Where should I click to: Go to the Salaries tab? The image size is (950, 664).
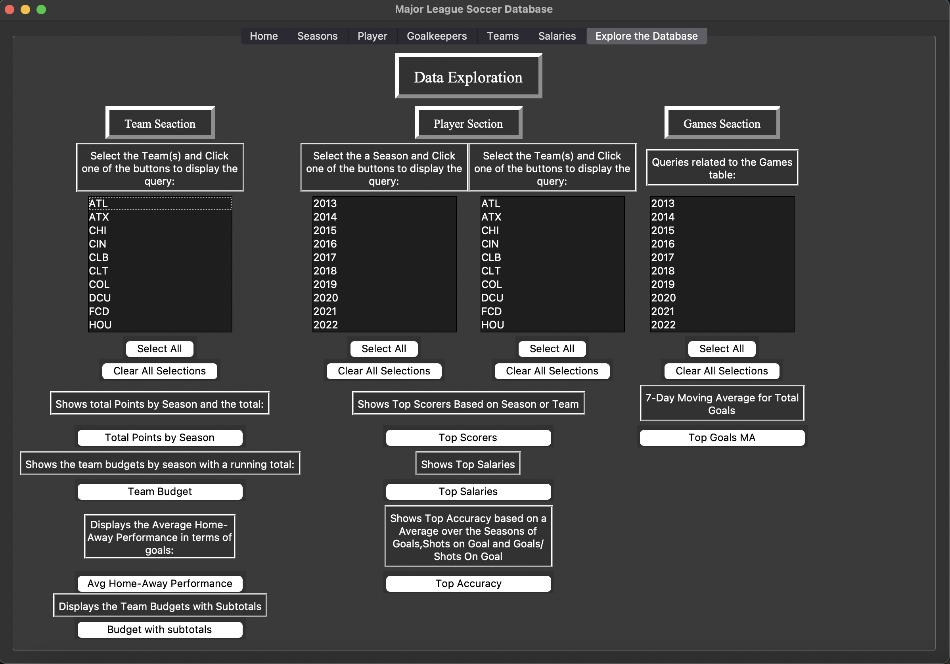click(x=557, y=36)
